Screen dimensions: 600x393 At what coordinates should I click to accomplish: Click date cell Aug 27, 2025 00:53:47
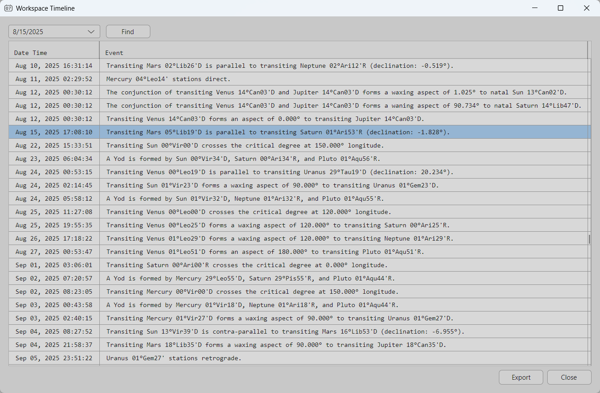tap(54, 252)
